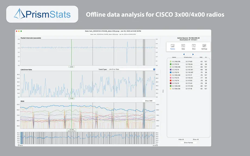250x156 pixels.
Task: Click the RSSI column header
Action: 201,57
